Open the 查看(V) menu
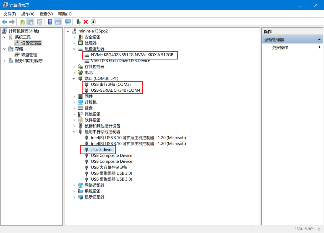This screenshot has width=324, height=233. (x=46, y=14)
